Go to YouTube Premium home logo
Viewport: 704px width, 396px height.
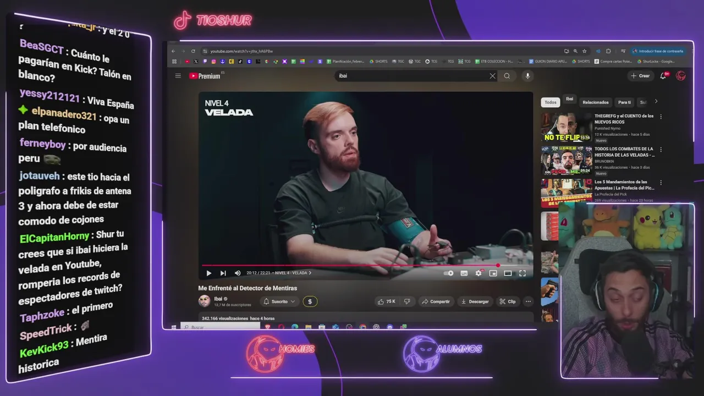tap(205, 76)
